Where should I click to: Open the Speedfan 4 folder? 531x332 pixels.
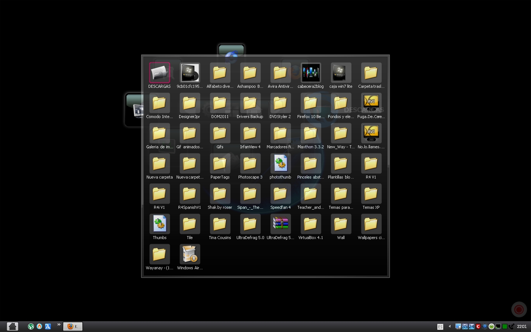280,194
